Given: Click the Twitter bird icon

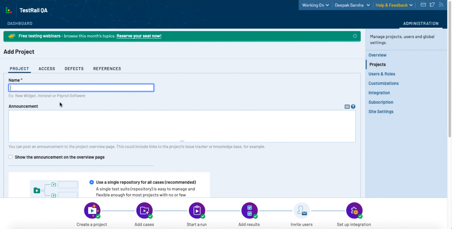Looking at the screenshot, I should tap(432, 5).
